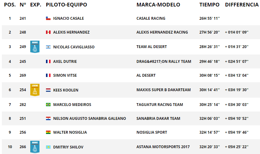The height and width of the screenshot is (154, 260).
Task: Click the DIFERENCIA column header
Action: 242,5
